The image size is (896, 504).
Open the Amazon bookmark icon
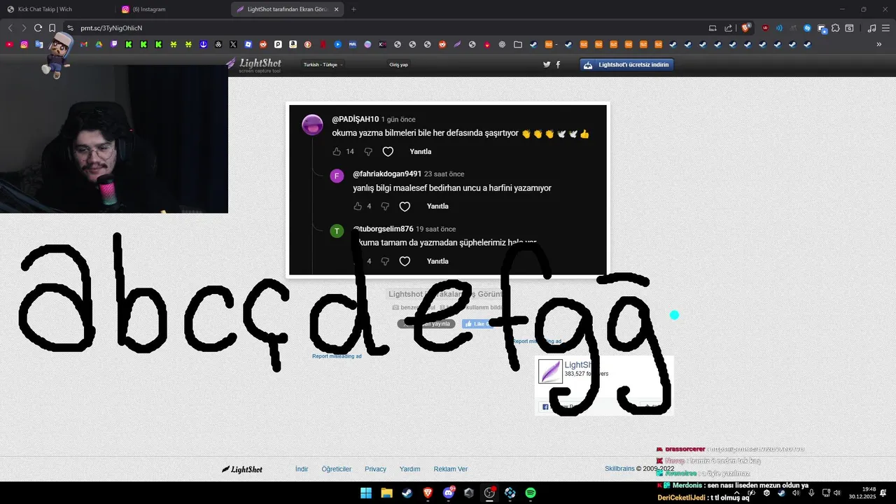(293, 44)
